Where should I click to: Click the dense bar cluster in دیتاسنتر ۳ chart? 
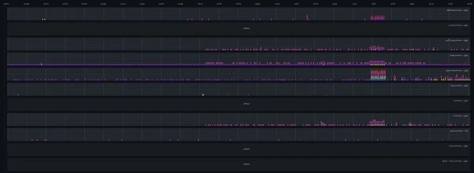click(377, 123)
